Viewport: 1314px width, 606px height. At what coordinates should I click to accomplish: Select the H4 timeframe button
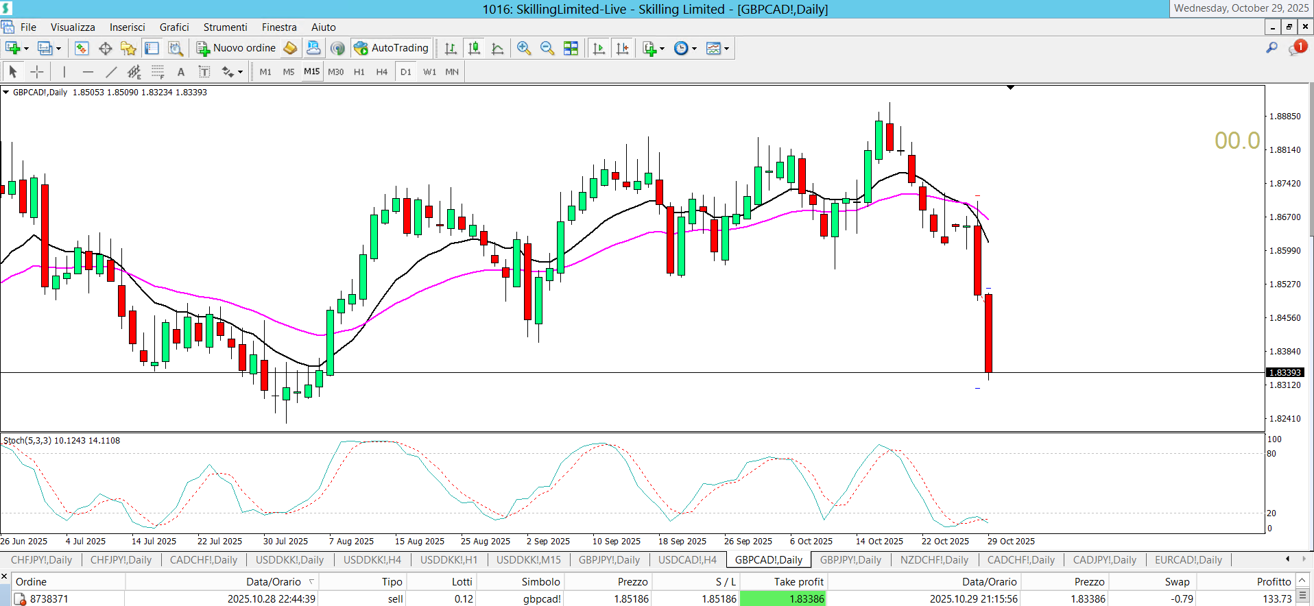click(x=381, y=72)
